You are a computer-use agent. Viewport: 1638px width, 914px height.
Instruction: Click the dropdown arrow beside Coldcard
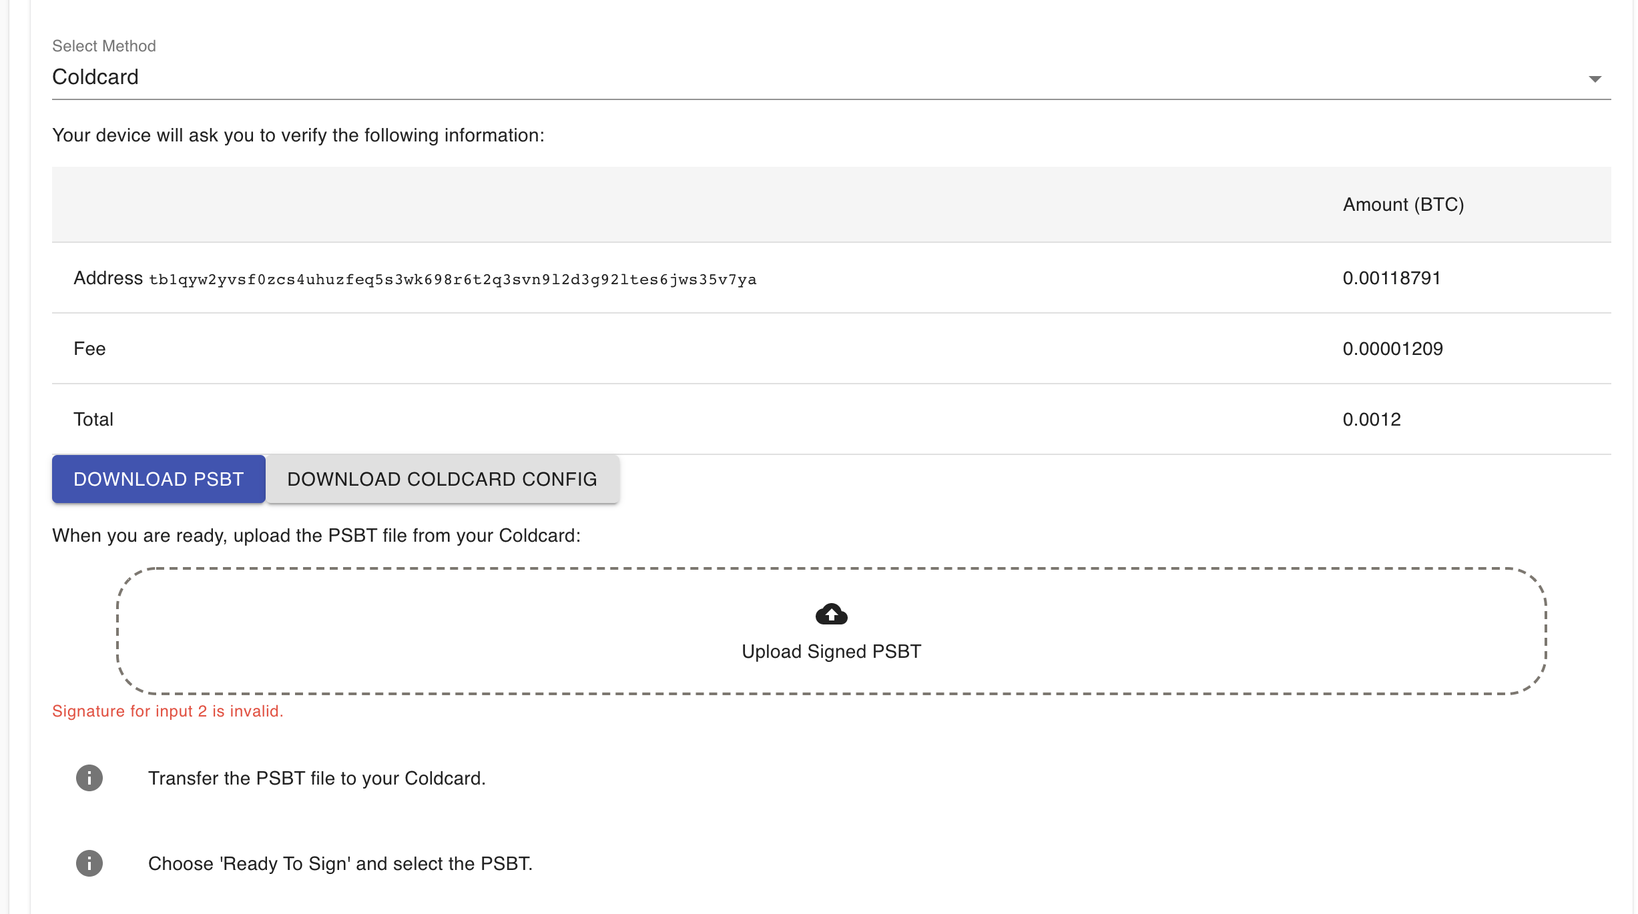(x=1594, y=79)
